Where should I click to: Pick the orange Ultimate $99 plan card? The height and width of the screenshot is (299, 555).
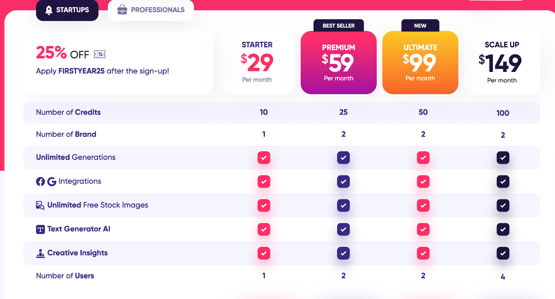420,63
